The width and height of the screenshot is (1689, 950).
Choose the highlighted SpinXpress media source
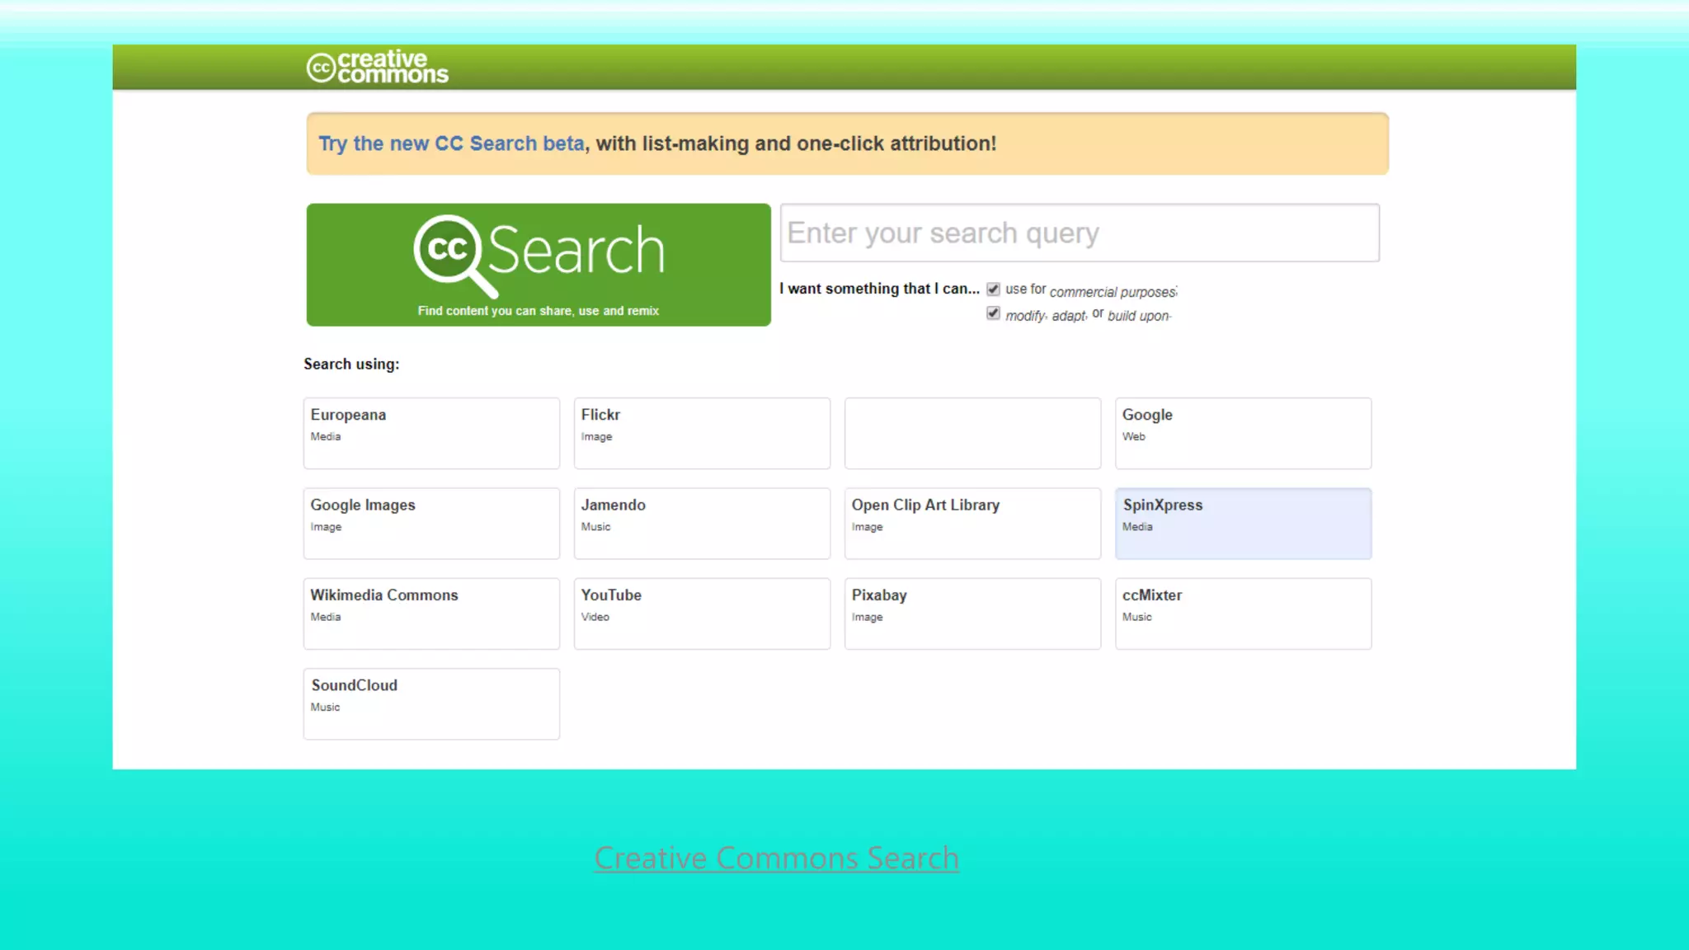tap(1243, 523)
